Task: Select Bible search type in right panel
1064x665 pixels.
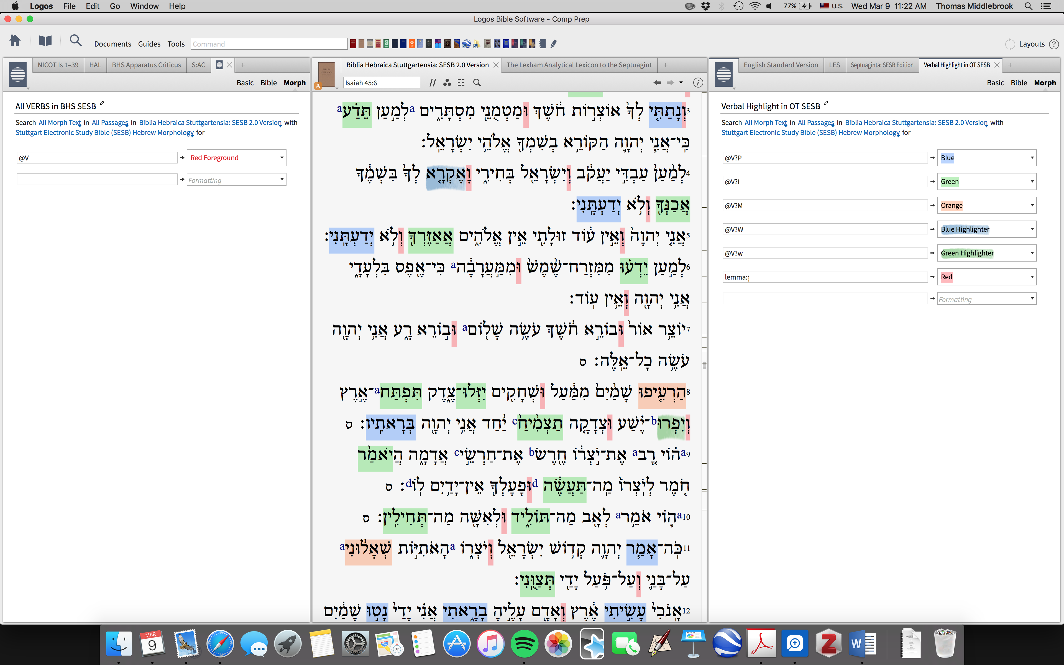Action: [x=1019, y=83]
